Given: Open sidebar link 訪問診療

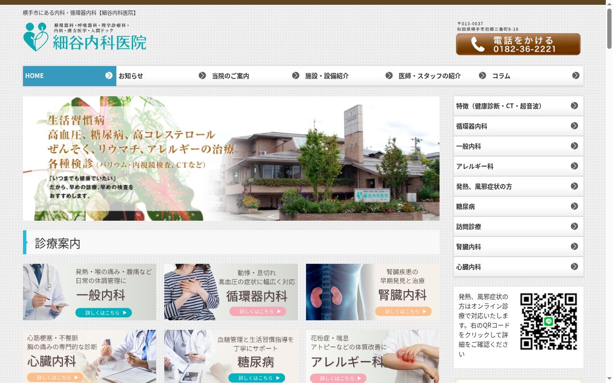Looking at the screenshot, I should coord(519,227).
